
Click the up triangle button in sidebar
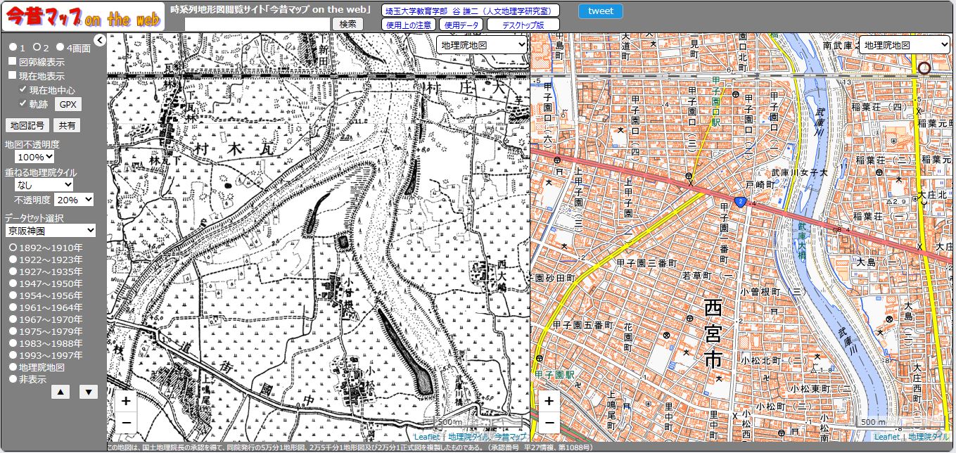pos(60,392)
